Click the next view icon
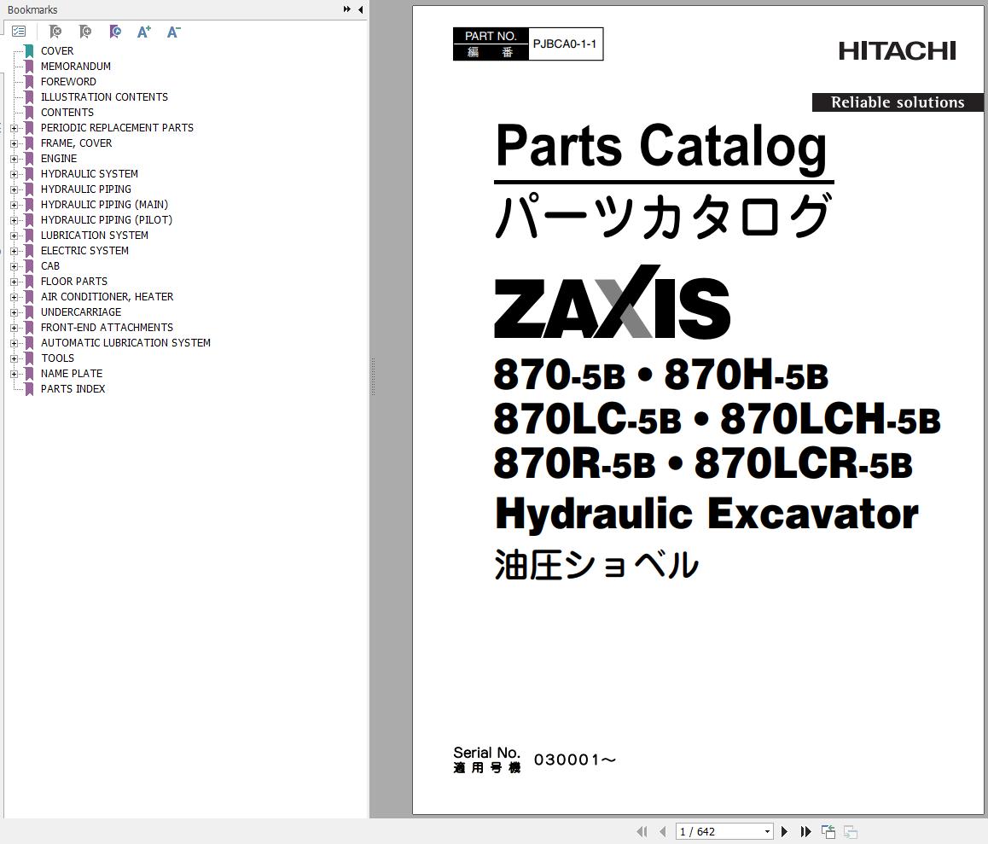Viewport: 988px width, 844px height. pos(850,831)
